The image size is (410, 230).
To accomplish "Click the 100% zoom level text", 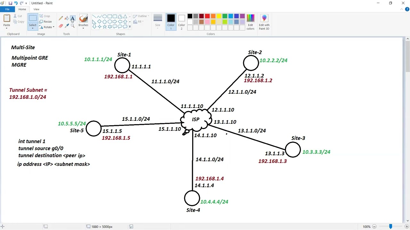I will coord(366,227).
